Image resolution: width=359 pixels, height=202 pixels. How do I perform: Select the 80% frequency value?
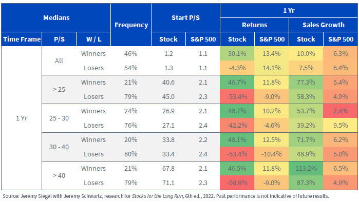(x=131, y=154)
